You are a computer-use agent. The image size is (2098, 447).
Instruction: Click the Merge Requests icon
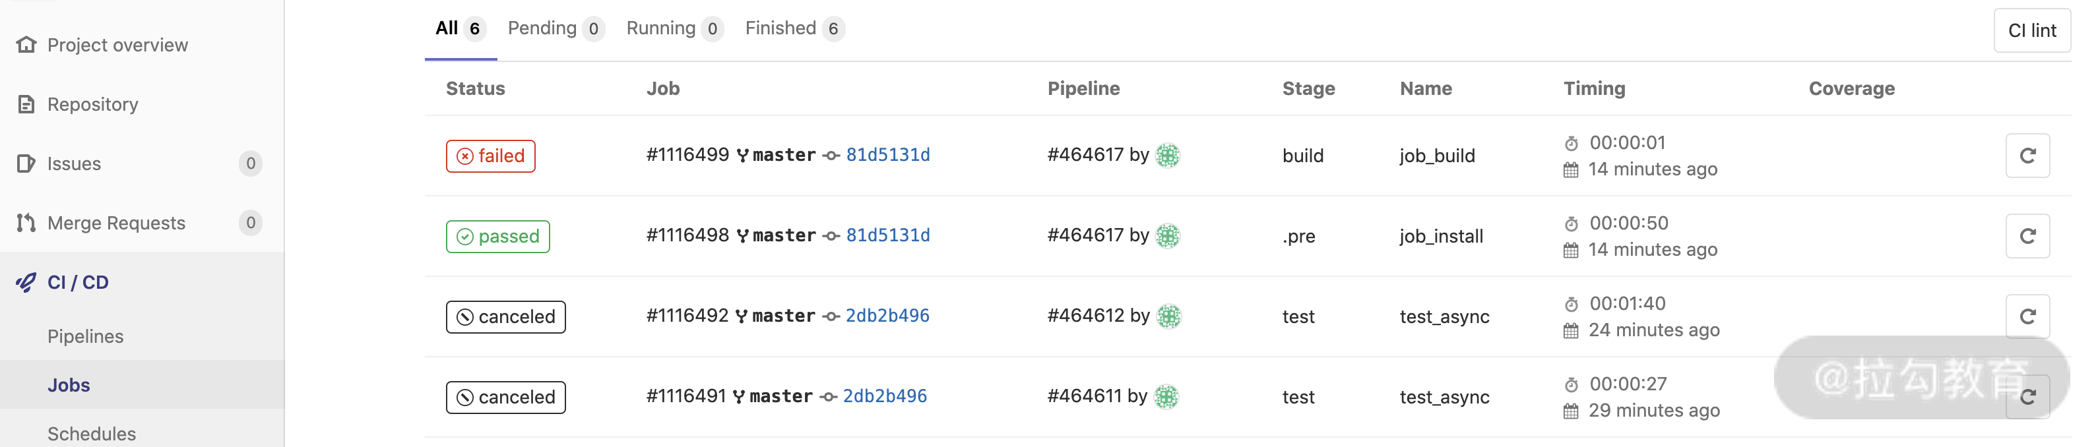[x=27, y=223]
